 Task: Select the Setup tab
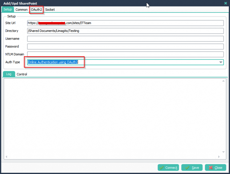tap(7, 9)
